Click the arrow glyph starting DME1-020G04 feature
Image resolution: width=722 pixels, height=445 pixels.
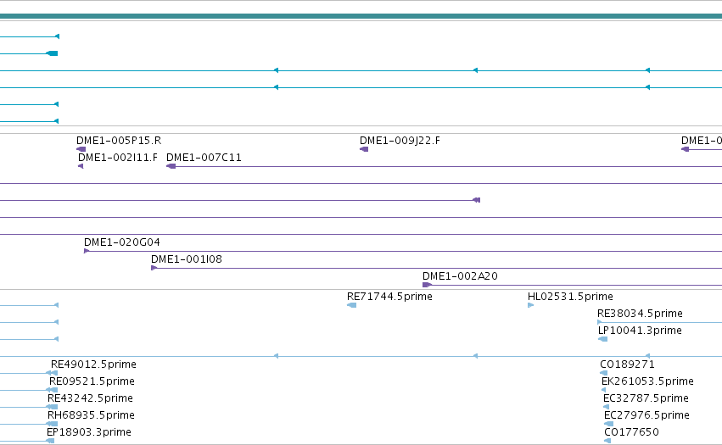coord(87,251)
